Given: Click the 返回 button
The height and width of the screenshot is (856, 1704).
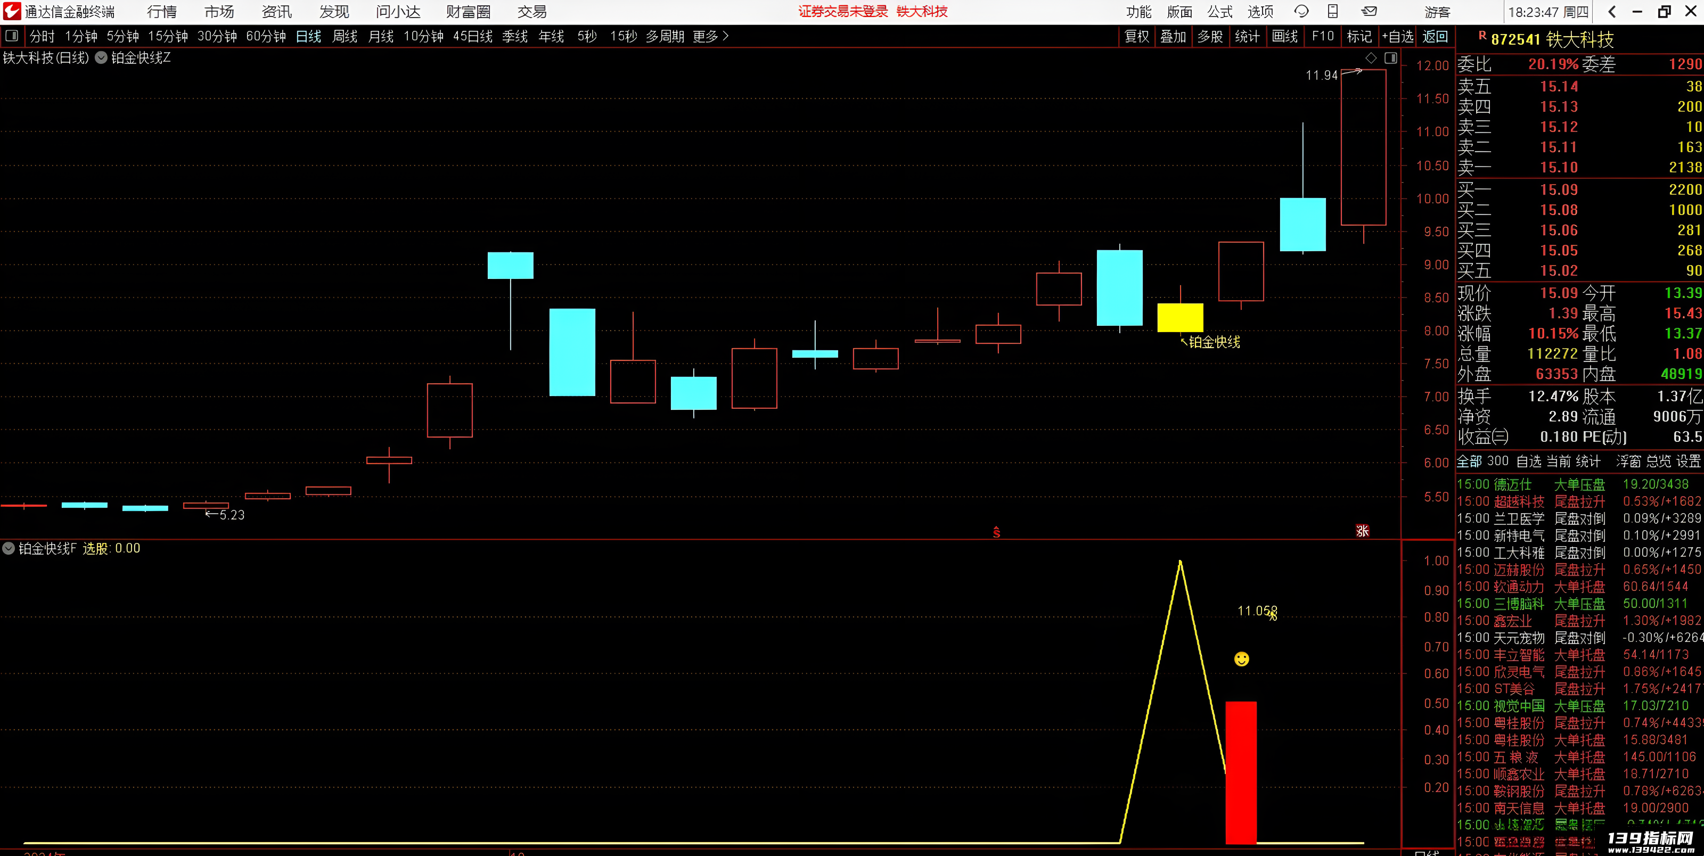Looking at the screenshot, I should tap(1435, 36).
